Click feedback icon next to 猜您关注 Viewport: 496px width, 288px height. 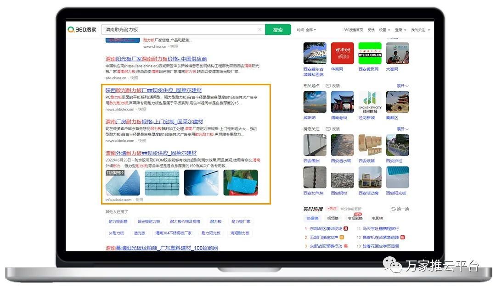[328, 129]
